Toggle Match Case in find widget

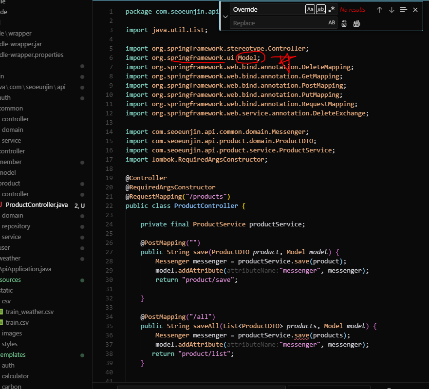coord(310,10)
